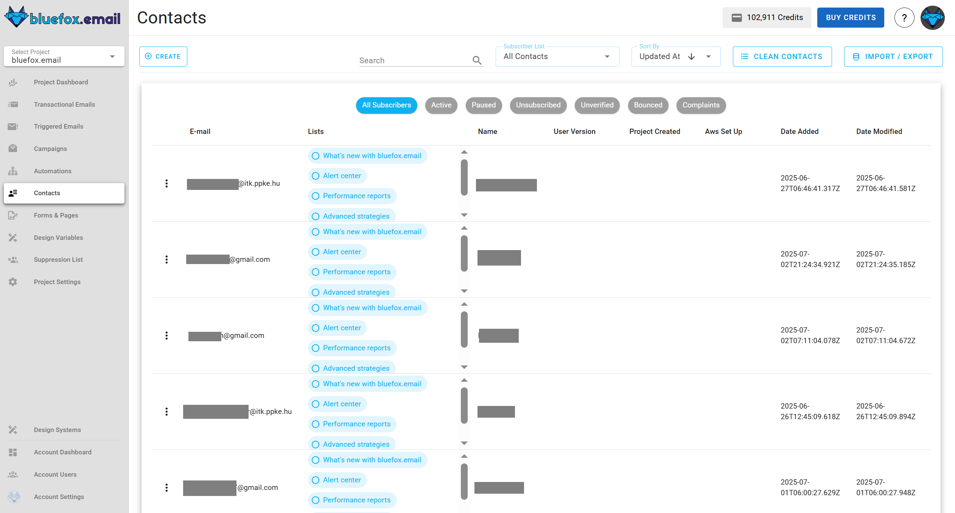Open the Project Dashboard chart icon
Screen dimensions: 955x513
tap(13, 82)
